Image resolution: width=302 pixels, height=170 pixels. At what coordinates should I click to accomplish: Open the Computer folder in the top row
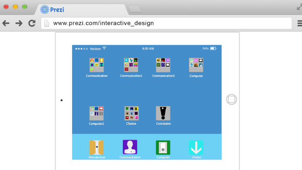196,65
